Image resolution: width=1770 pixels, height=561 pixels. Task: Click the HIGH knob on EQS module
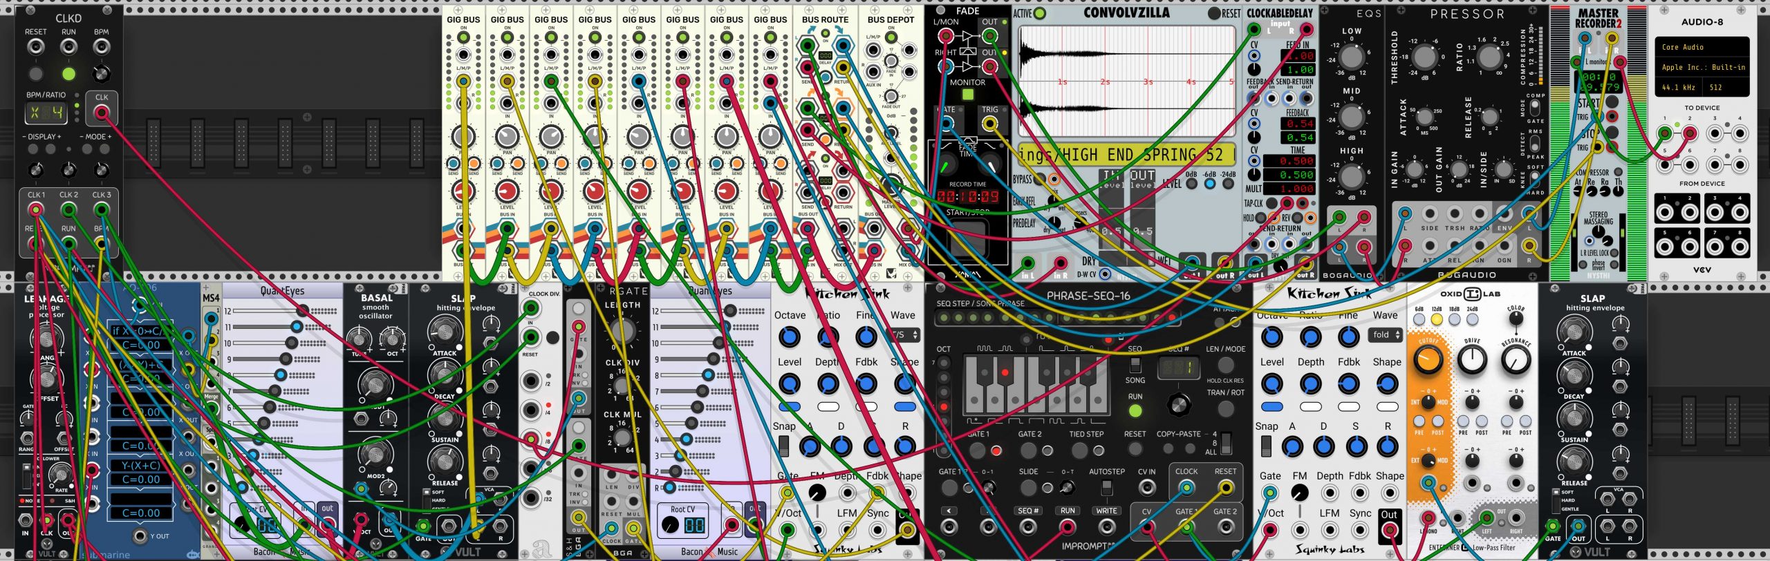(x=1351, y=178)
